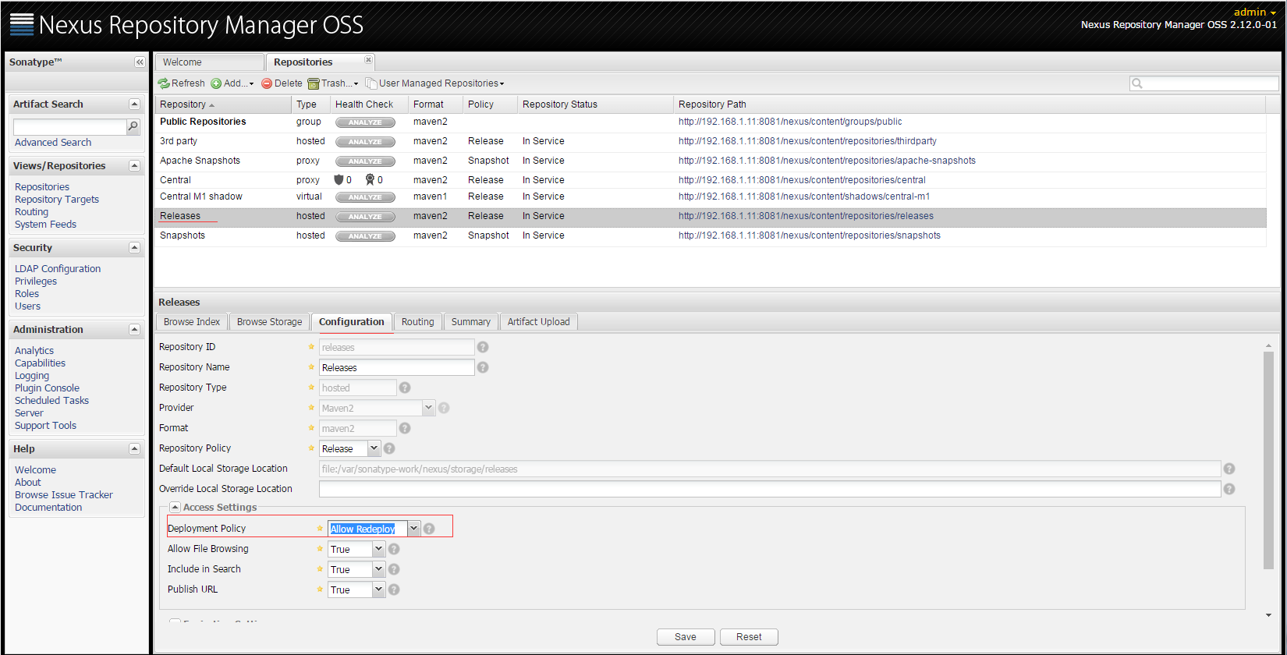Close the Repositories tab
The height and width of the screenshot is (655, 1287).
coord(369,60)
